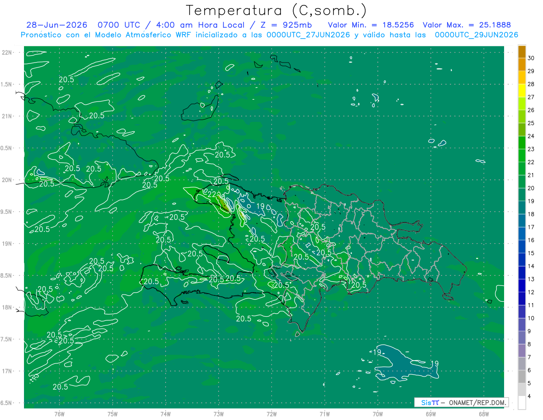Click the '69W' longitude axis label
This screenshot has height=420, width=543.
[x=431, y=414]
